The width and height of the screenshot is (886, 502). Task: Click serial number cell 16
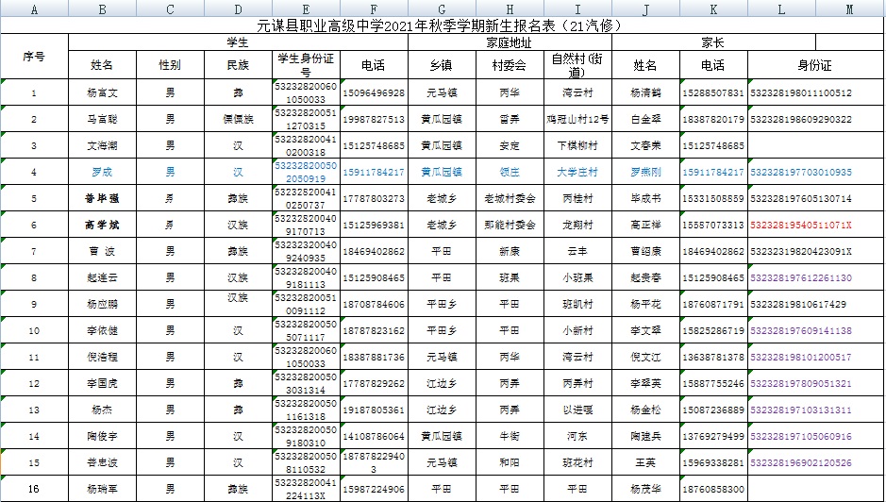coord(34,489)
